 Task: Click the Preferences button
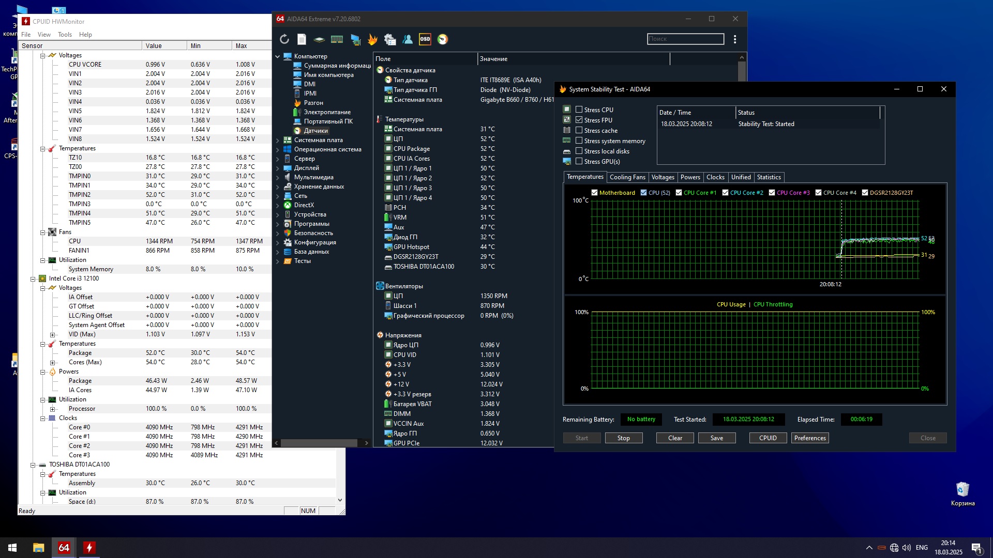[809, 438]
